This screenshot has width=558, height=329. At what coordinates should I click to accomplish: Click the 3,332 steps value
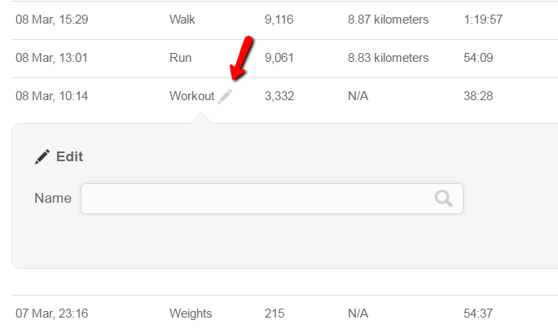click(x=279, y=96)
